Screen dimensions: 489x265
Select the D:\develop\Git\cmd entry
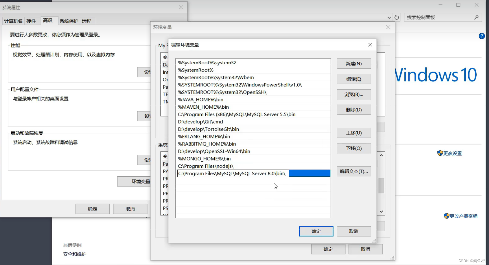pyautogui.click(x=253, y=122)
